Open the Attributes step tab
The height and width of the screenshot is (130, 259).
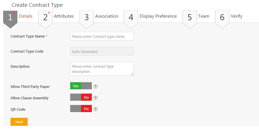[x=64, y=16]
